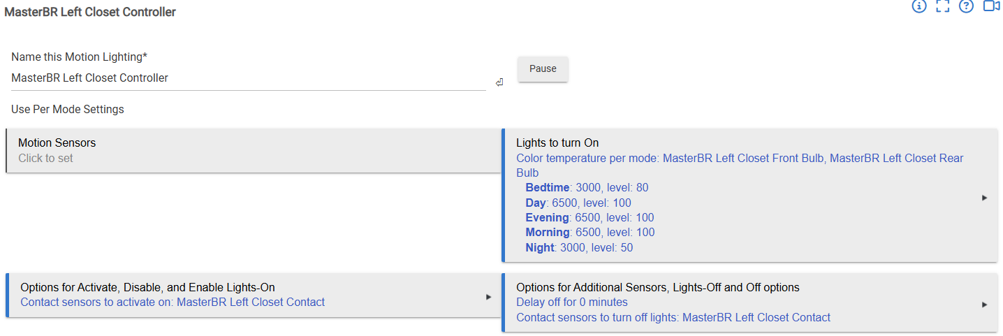1003x336 pixels.
Task: Click the 'Lights to turn On' heading
Action: [557, 143]
